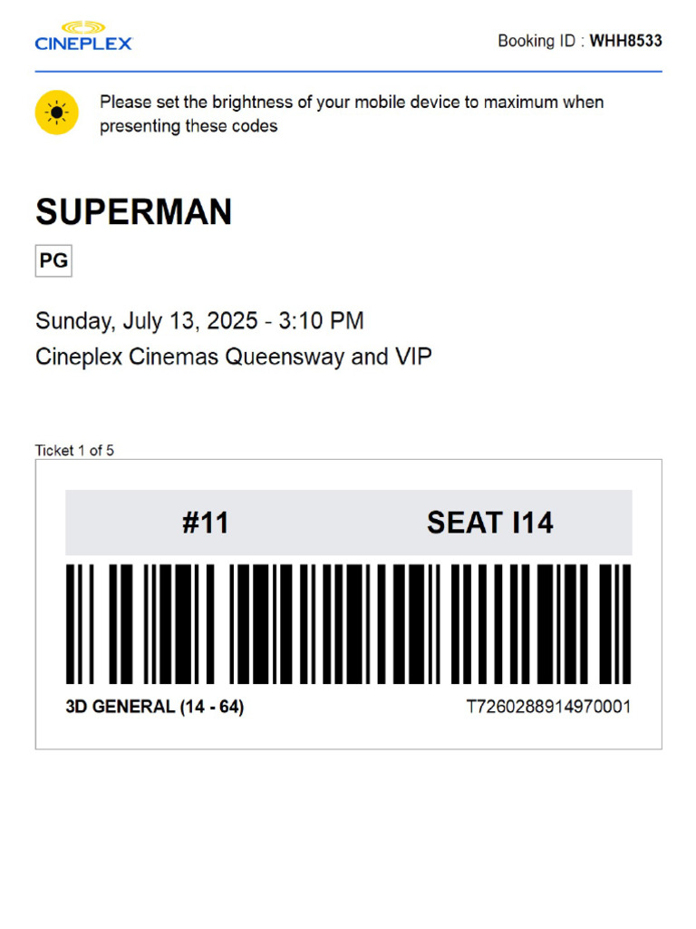
Task: Click the "Booking ID :" label
Action: click(541, 41)
